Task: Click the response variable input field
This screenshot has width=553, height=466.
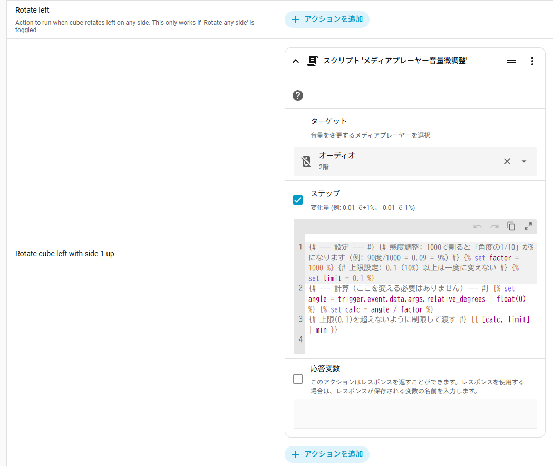Action: click(x=414, y=414)
